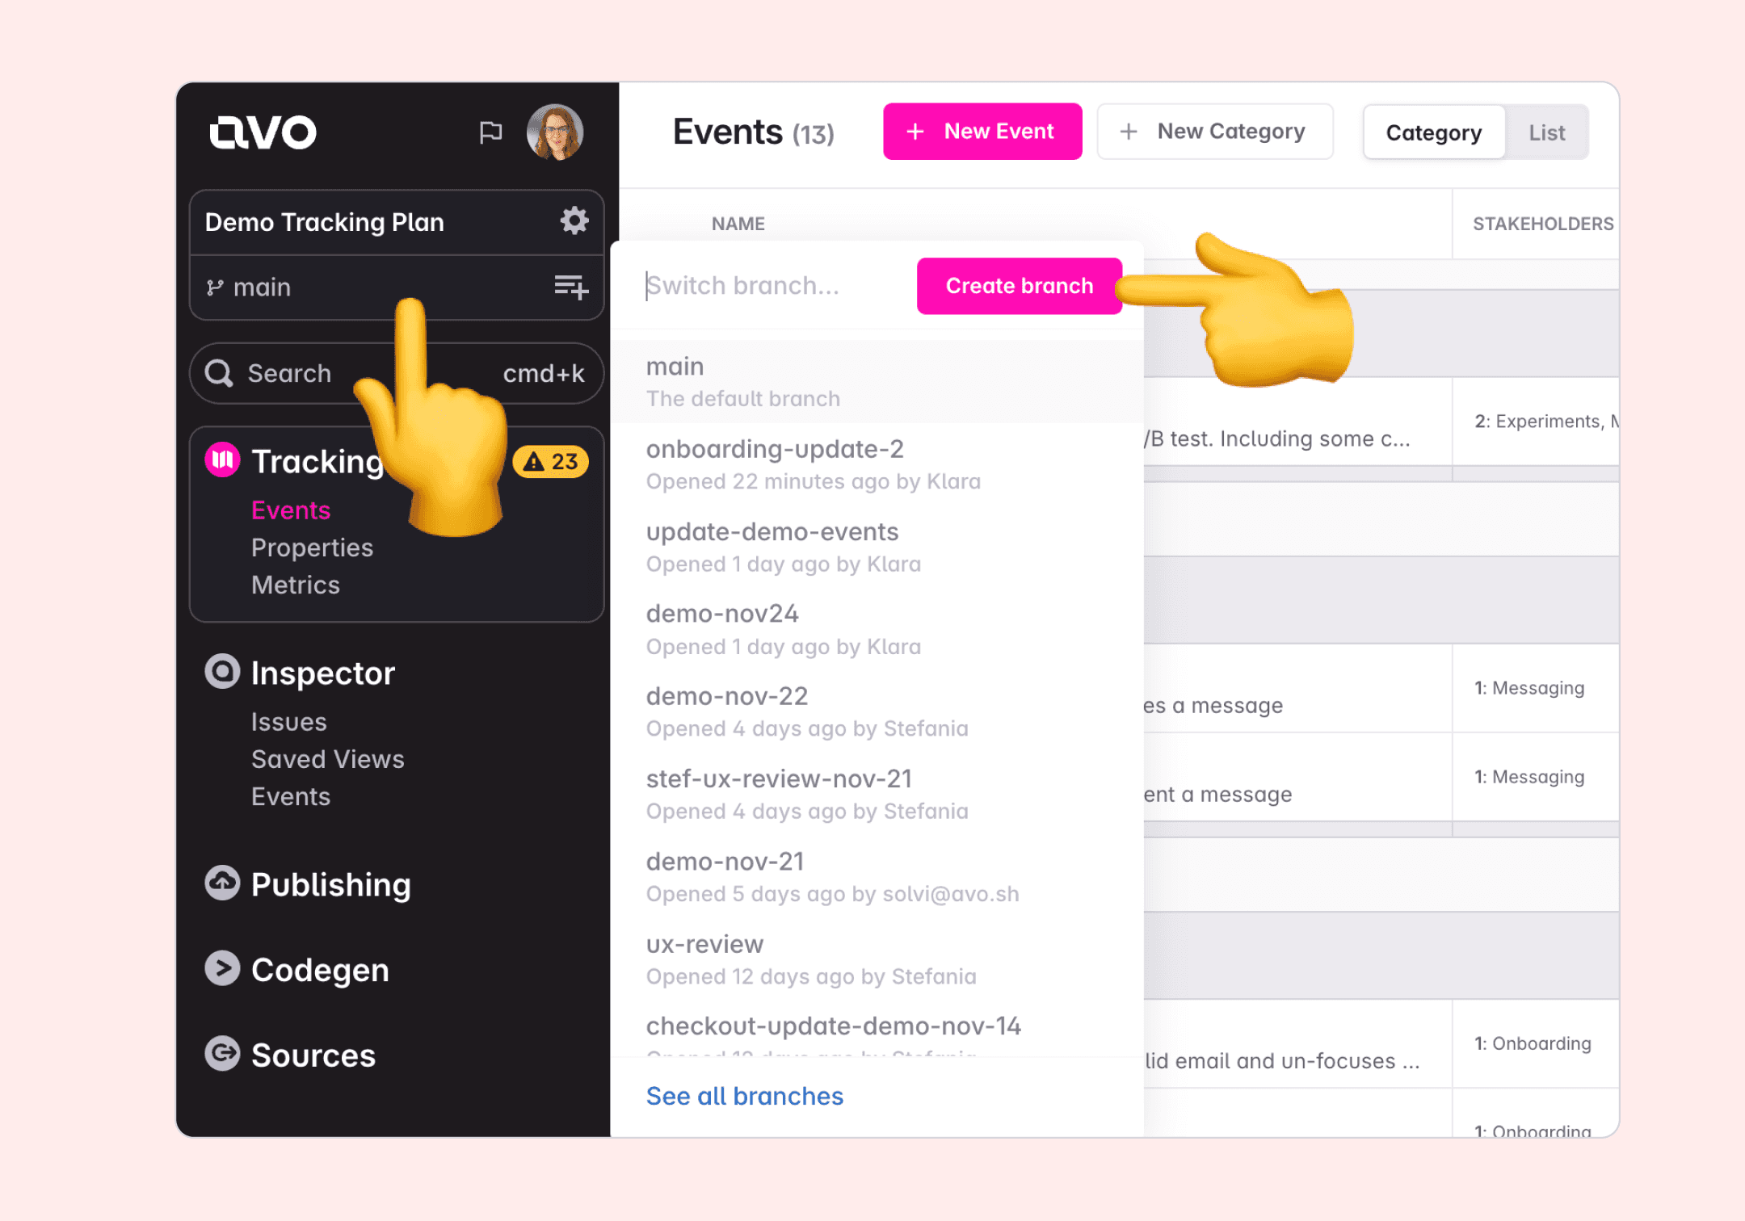Image resolution: width=1745 pixels, height=1221 pixels.
Task: Click the See all branches link
Action: pos(742,1095)
